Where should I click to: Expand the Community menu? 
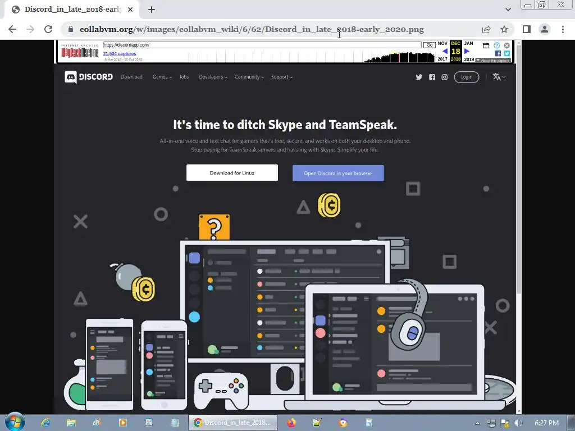[x=249, y=77]
